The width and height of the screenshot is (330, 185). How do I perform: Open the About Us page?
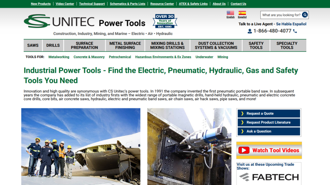[219, 4]
